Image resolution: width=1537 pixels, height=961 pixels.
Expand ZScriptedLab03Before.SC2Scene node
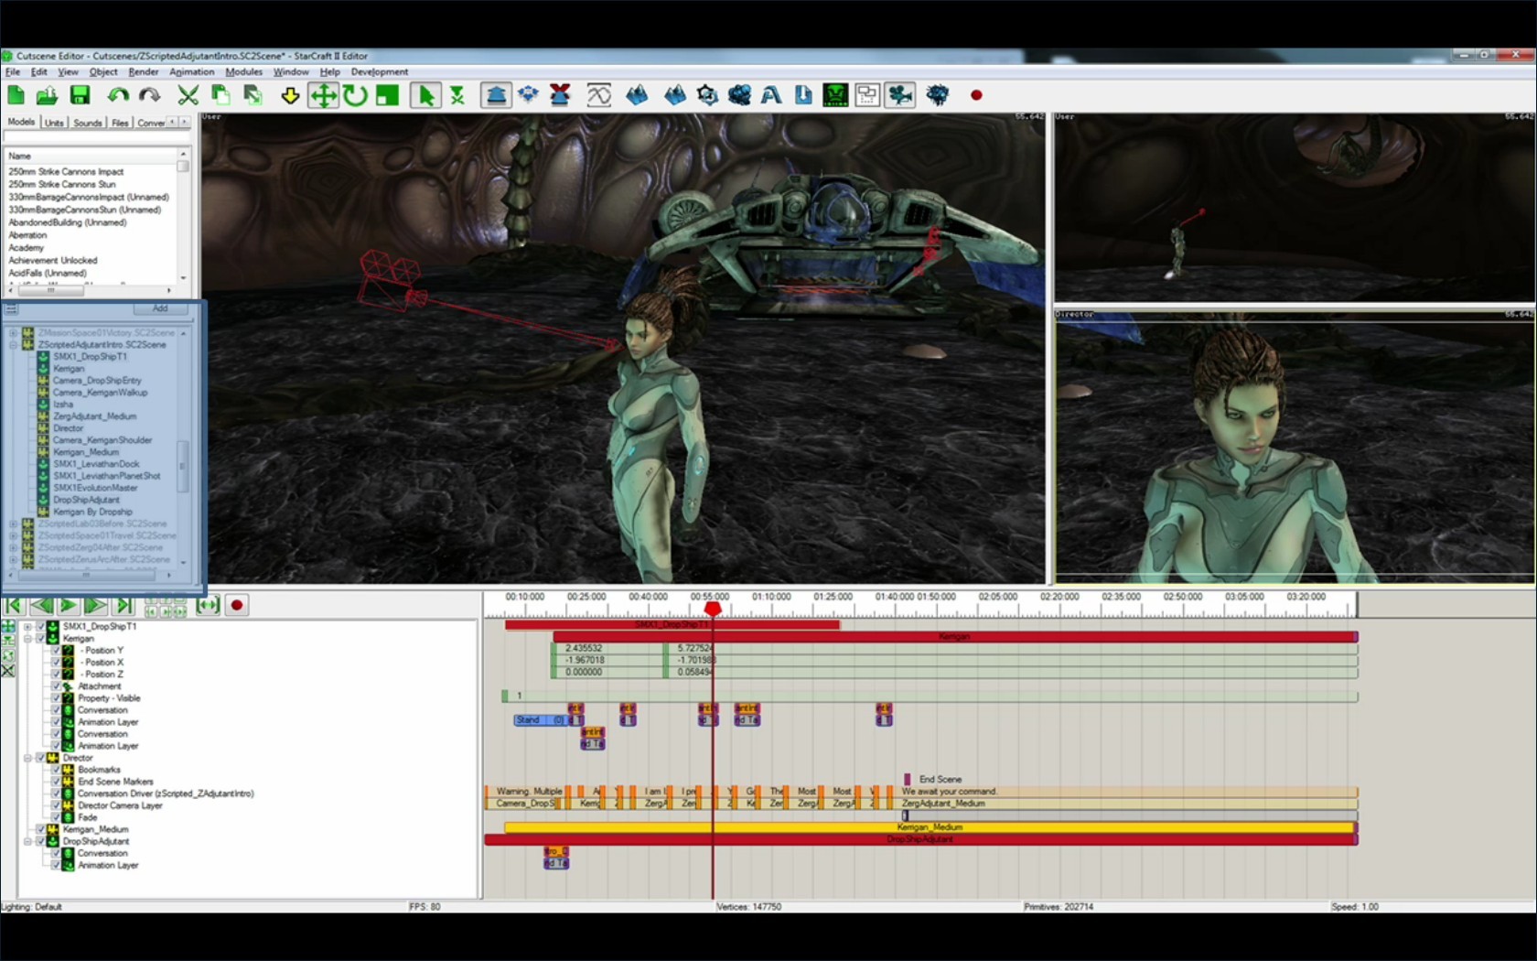(14, 524)
